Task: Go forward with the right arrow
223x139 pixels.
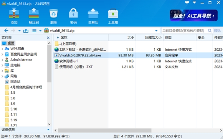Action: [13, 30]
